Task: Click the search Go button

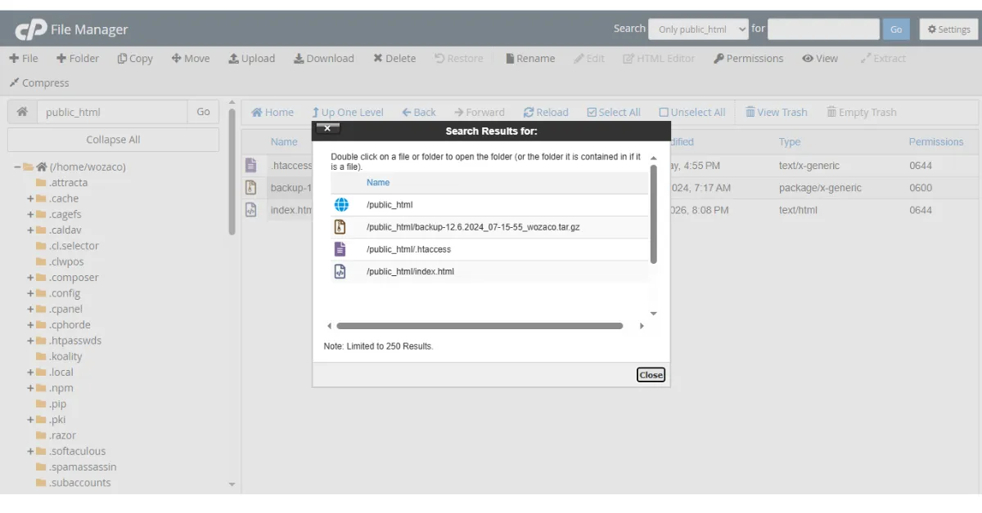Action: [896, 29]
